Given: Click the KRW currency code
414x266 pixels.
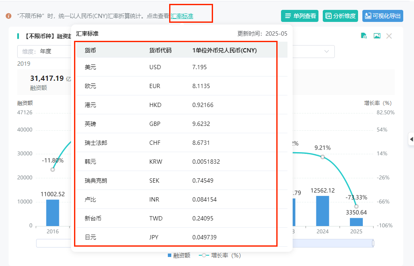Looking at the screenshot, I should click(156, 162).
